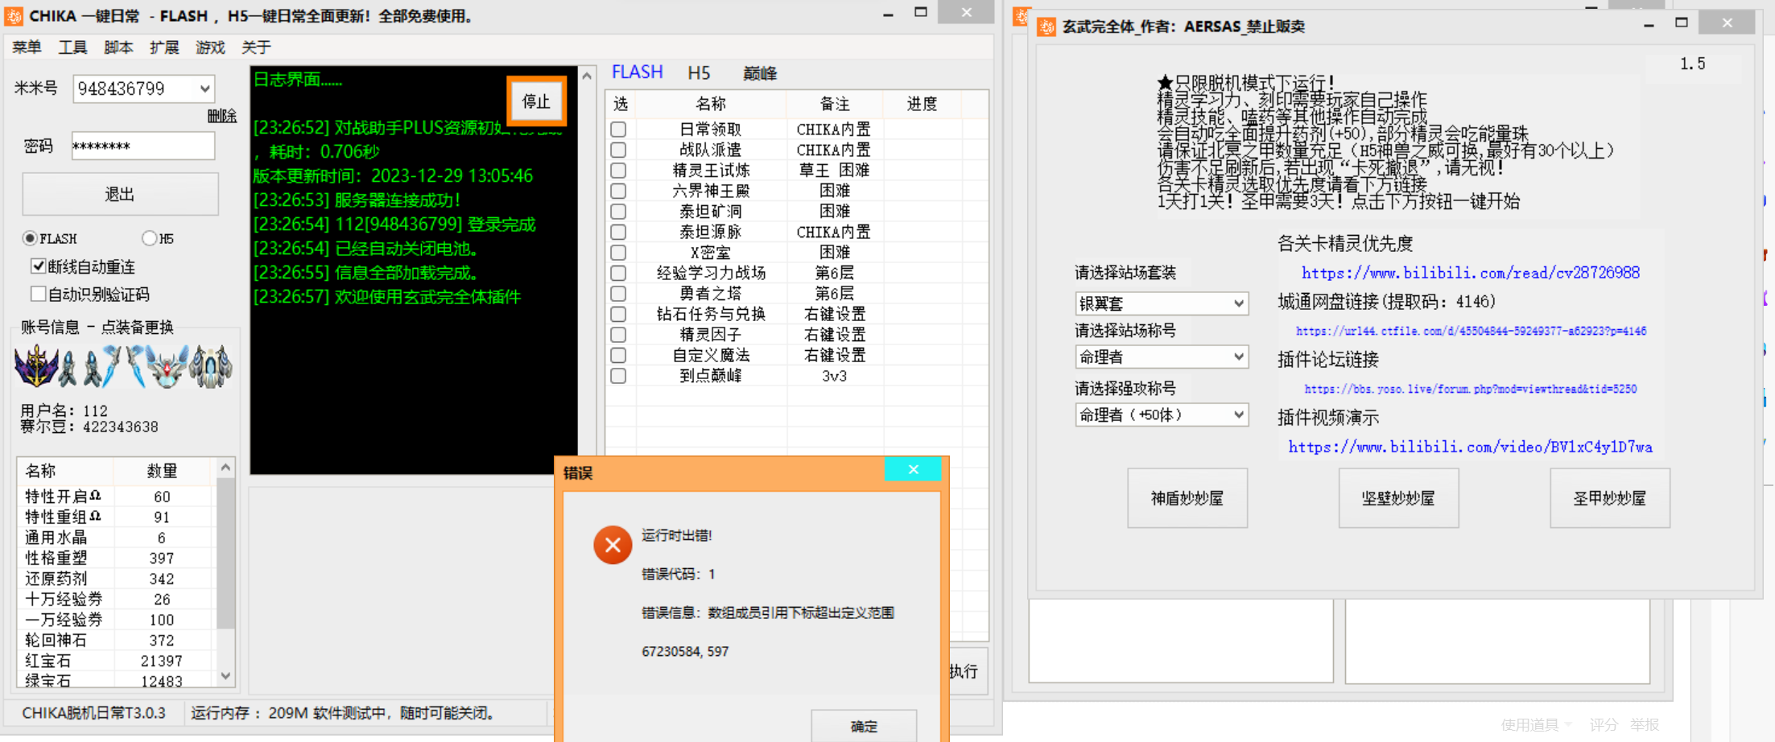Screen dimensions: 1775x742
Task: Tick the 战队派遣 task checkbox
Action: pos(618,150)
